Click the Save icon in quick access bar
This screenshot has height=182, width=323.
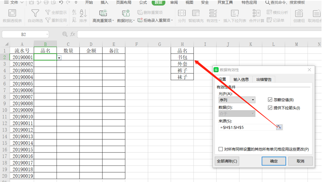click(x=31, y=3)
